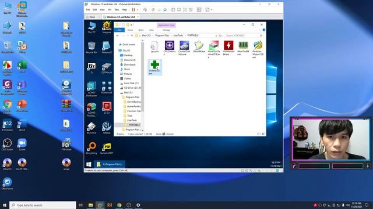The width and height of the screenshot is (373, 209).
Task: Click the Explorer help question mark icon
Action: point(264,30)
